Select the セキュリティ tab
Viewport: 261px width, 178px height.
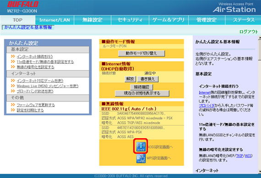[x=130, y=20]
